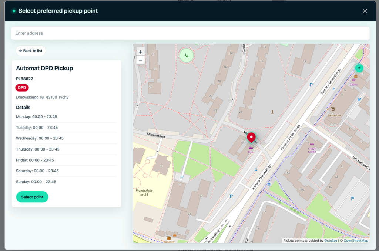Click the Automat DPD Pickup title
Image resolution: width=379 pixels, height=251 pixels.
point(44,68)
